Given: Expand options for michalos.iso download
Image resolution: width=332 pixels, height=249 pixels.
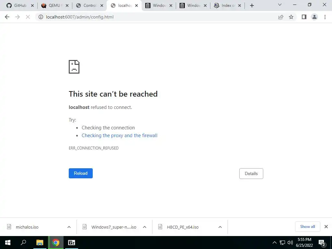Looking at the screenshot, I should (x=69, y=227).
